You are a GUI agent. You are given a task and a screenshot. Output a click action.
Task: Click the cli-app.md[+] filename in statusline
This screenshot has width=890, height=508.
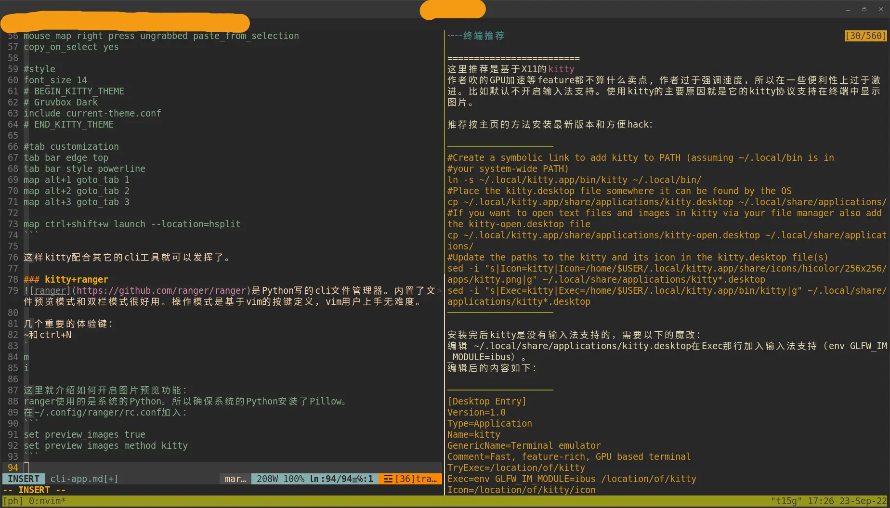(x=84, y=479)
